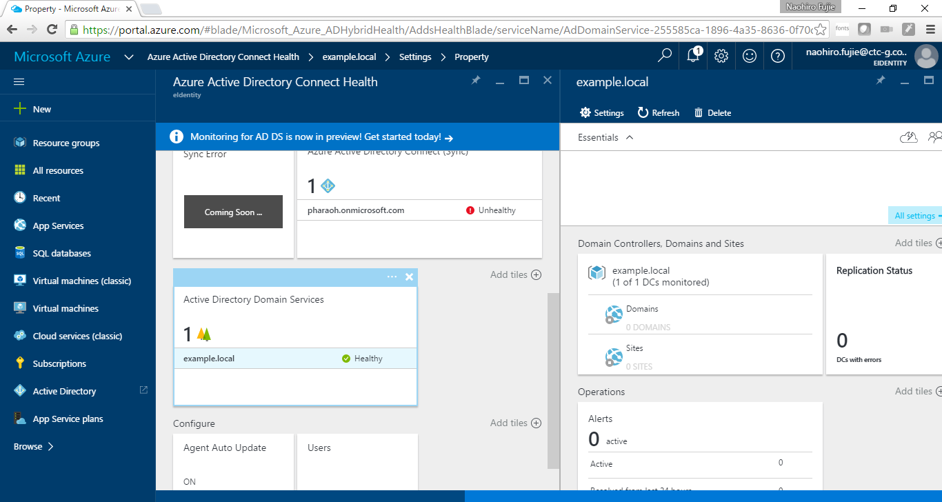This screenshot has width=942, height=502.
Task: Go to Azure Active Directory Connect Health breadcrumb
Action: click(x=223, y=57)
